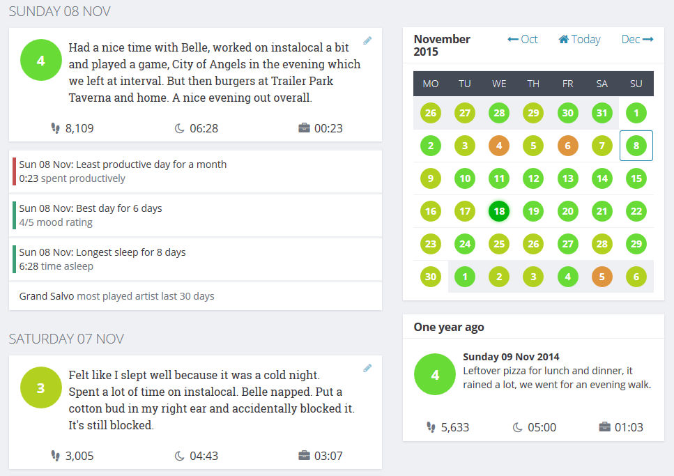Click the moon icon beside 05:00
The height and width of the screenshot is (476, 674).
click(518, 427)
